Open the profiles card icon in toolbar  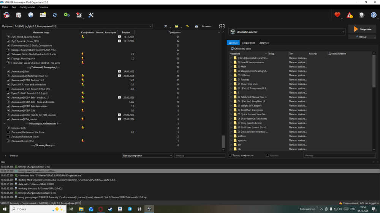click(43, 15)
